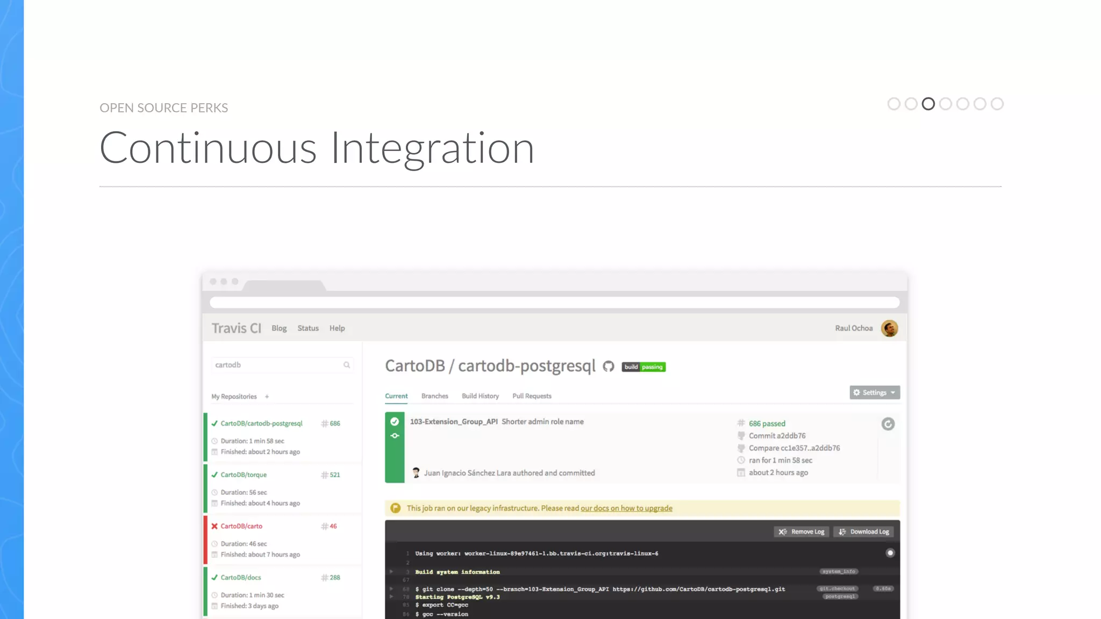The image size is (1101, 619).
Task: Open build number 288 for docs
Action: click(331, 578)
